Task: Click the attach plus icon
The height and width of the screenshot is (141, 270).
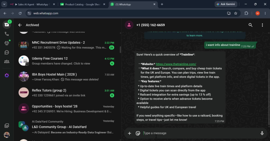Action: (129, 133)
